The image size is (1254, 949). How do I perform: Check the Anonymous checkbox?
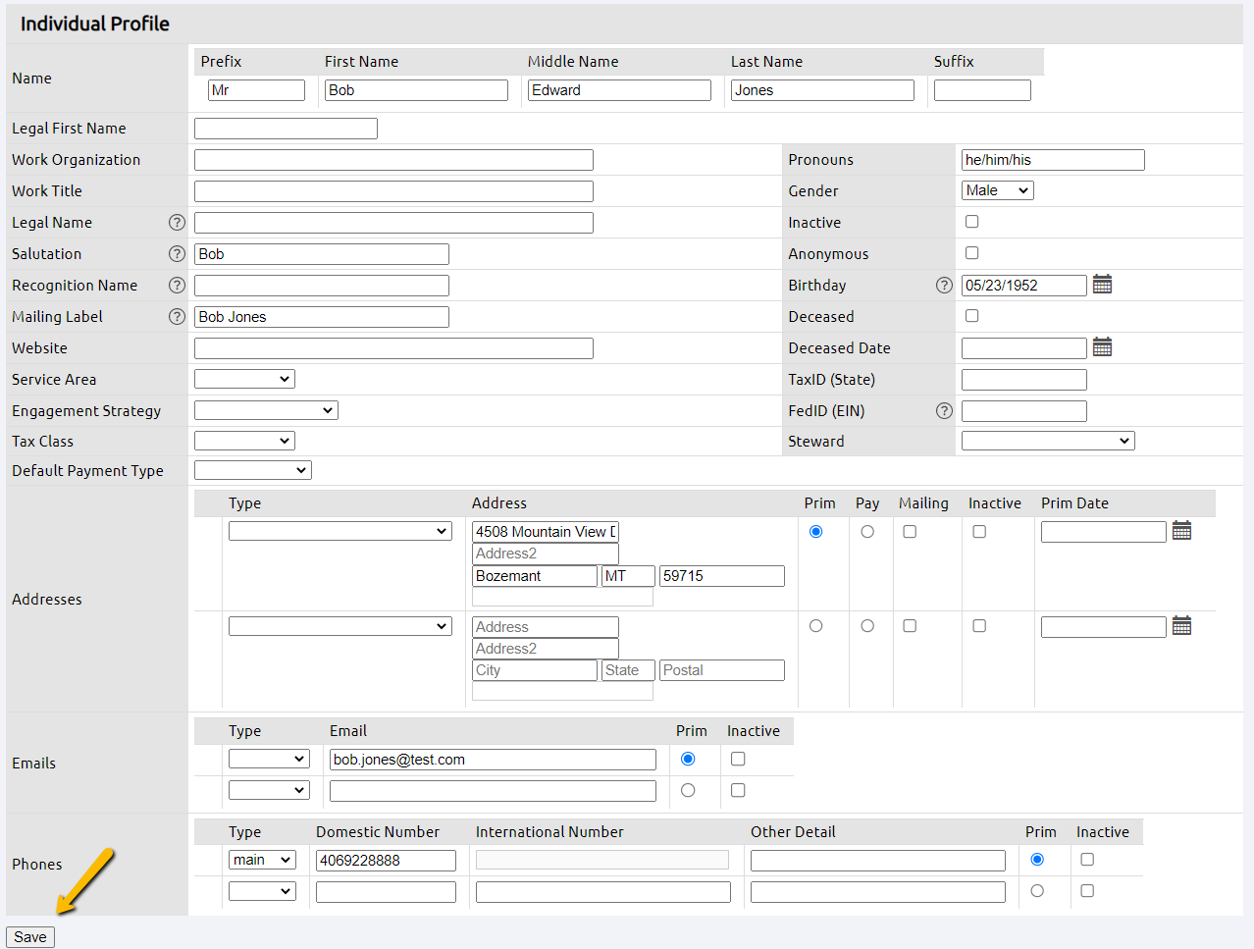click(972, 253)
